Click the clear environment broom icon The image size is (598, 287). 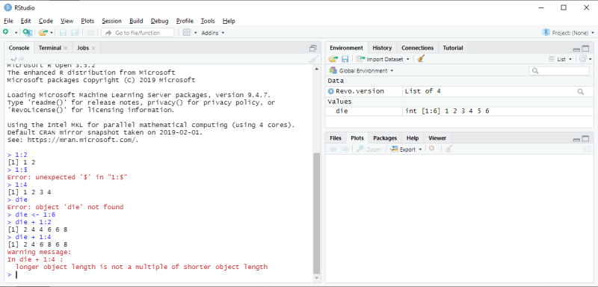click(x=420, y=59)
